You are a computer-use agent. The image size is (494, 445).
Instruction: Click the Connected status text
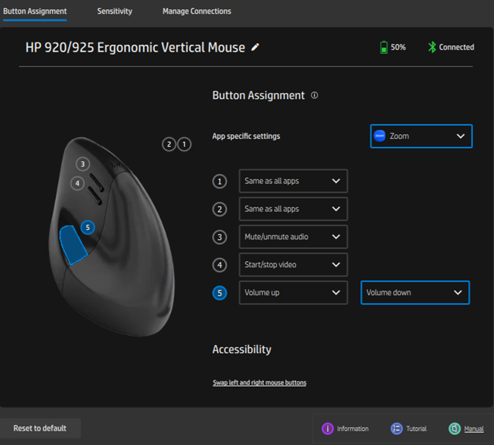457,47
